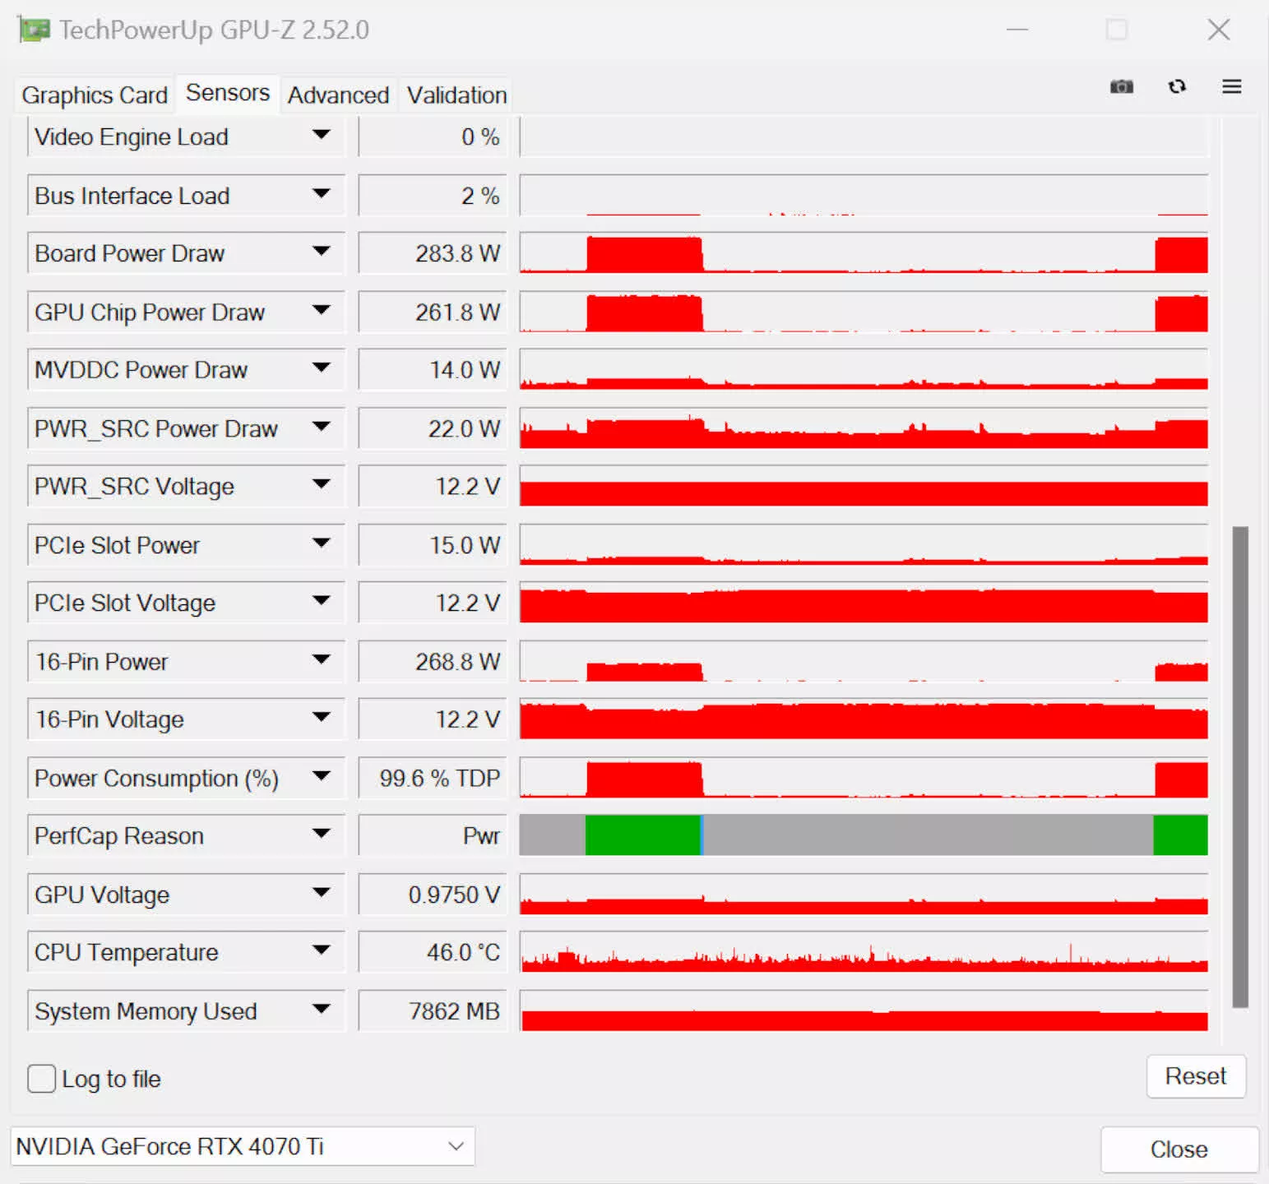Open the CPU Temperature dropdown arrow
Viewport: 1269px width, 1184px height.
(x=322, y=951)
